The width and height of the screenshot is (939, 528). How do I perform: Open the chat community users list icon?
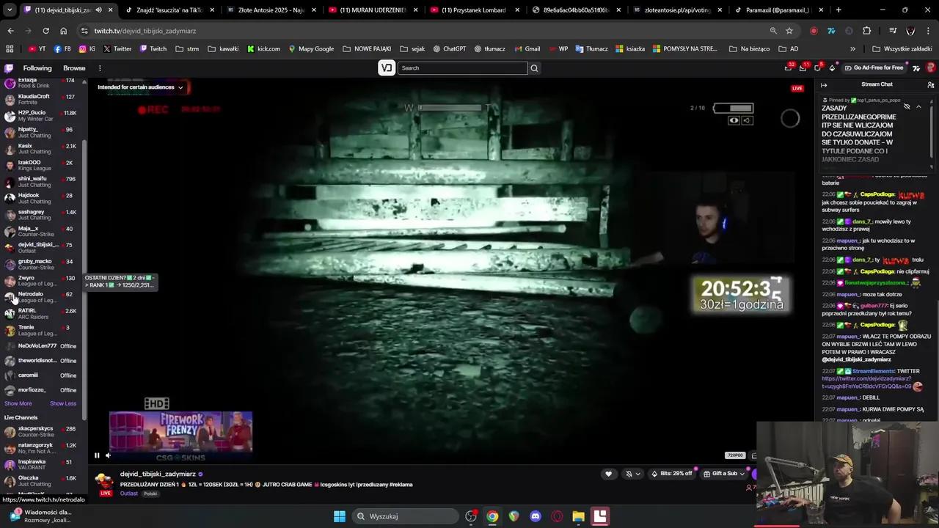(931, 85)
